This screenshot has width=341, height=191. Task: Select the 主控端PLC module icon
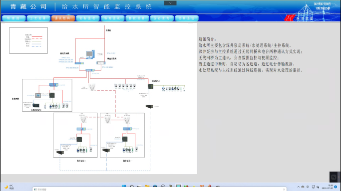click(150, 86)
